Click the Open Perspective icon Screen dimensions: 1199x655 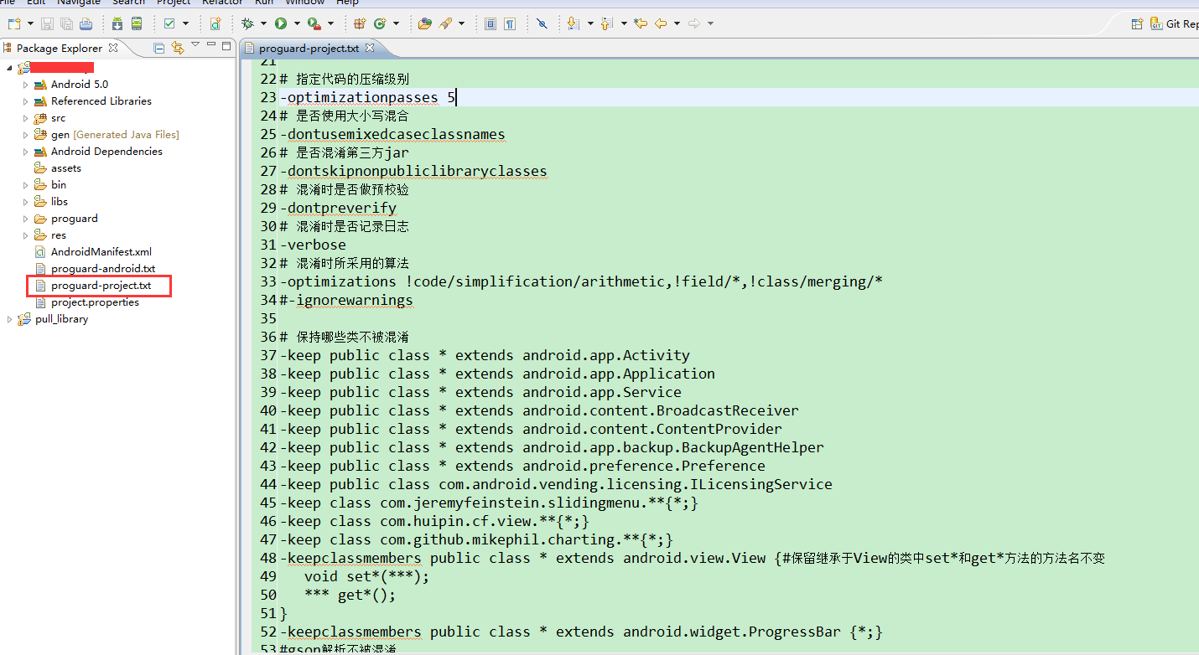1137,23
